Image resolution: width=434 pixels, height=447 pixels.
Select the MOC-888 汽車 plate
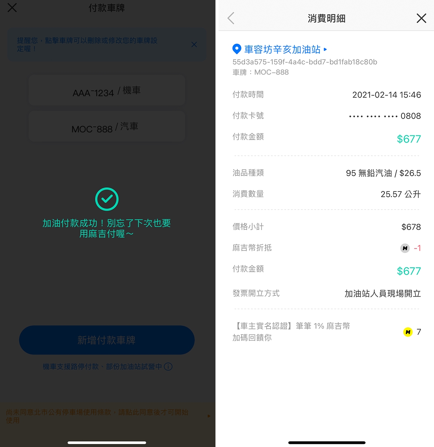point(107,127)
